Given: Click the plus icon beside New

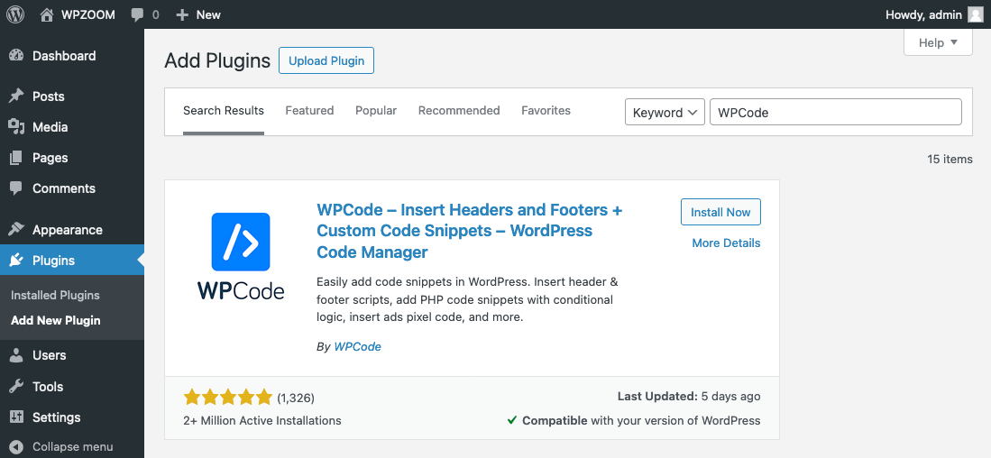Looking at the screenshot, I should tap(182, 14).
